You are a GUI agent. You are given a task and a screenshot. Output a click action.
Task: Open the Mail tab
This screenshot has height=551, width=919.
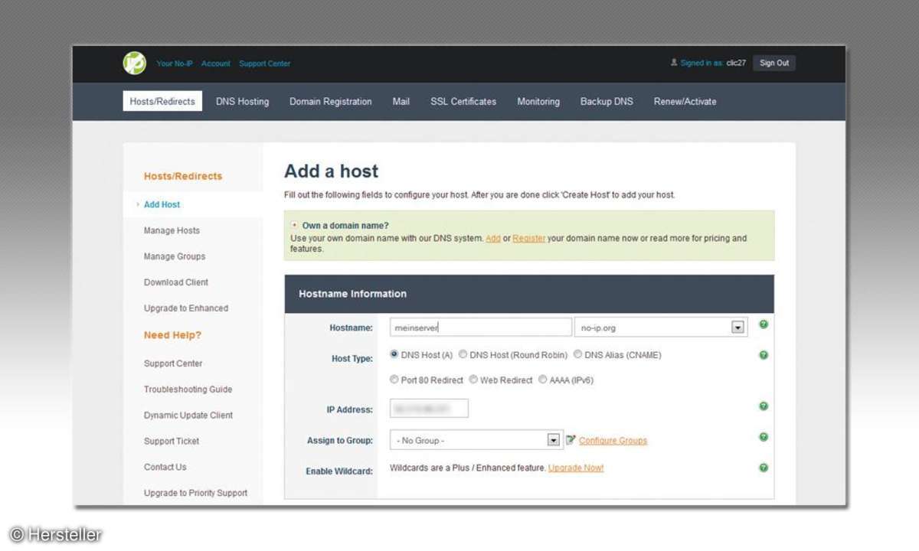[401, 101]
